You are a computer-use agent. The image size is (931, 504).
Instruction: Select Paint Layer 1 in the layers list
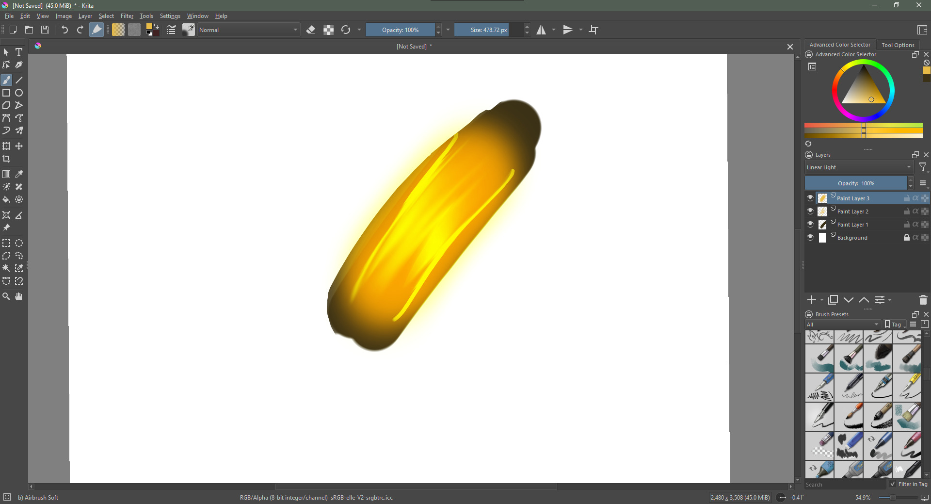coord(867,224)
